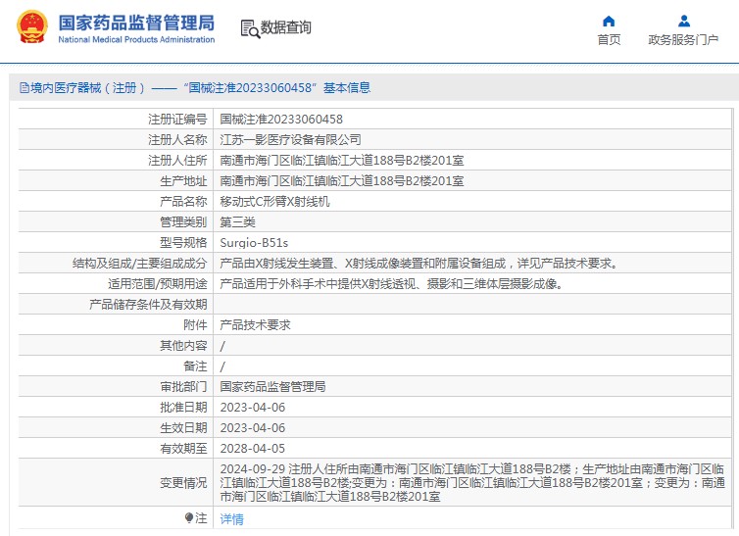Viewport: 739px width, 536px height.
Task: Click the registrant name 江苏一影医疗设备有限公司
Action: (x=290, y=140)
